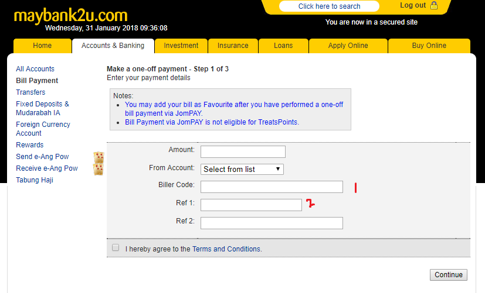The image size is (485, 293).
Task: Open the Terms and Conditions link
Action: [227, 249]
